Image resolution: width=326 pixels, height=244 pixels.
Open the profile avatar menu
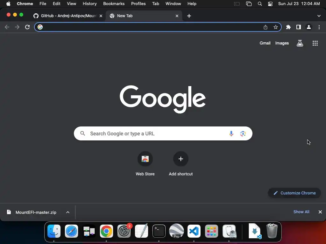click(309, 27)
